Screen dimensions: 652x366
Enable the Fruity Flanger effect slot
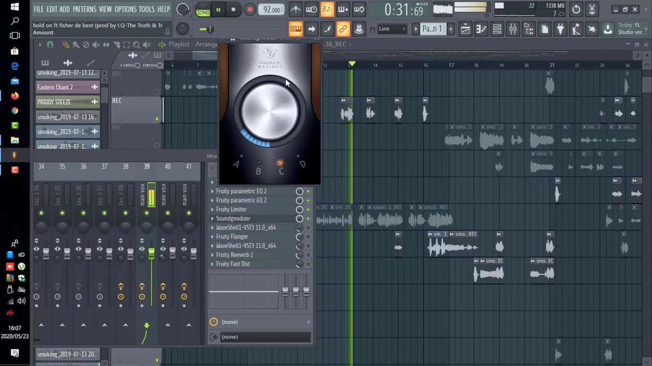[x=308, y=237]
